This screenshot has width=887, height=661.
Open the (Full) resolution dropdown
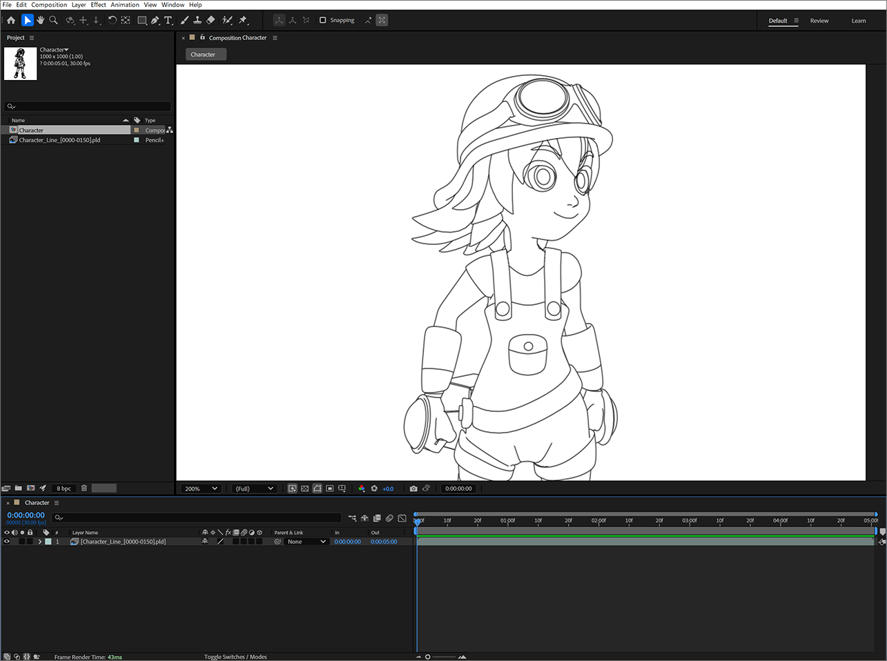pos(254,489)
